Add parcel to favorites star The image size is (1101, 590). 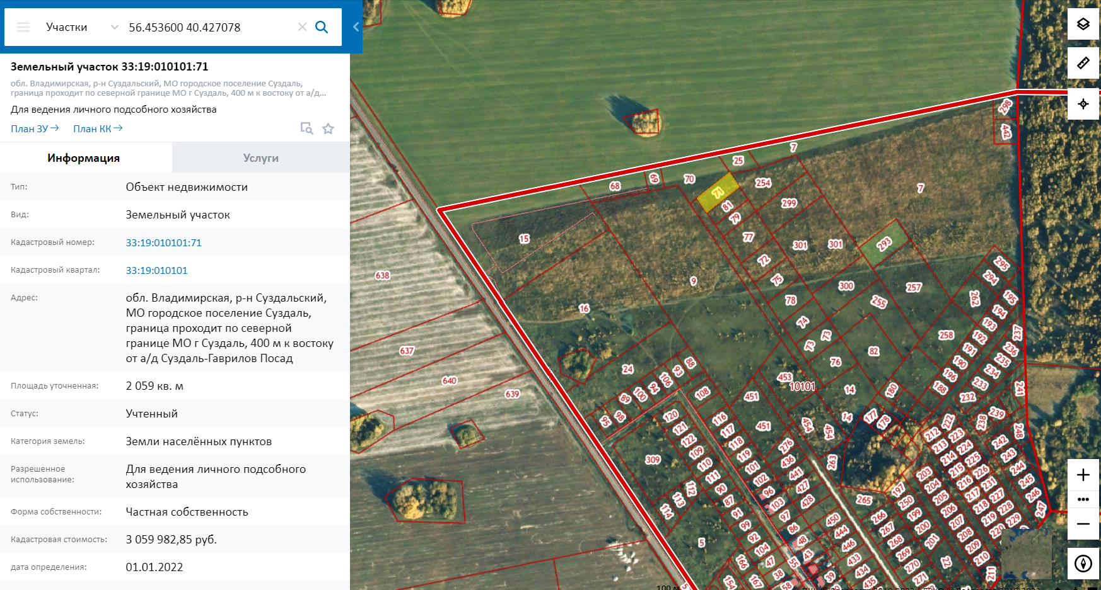click(328, 129)
